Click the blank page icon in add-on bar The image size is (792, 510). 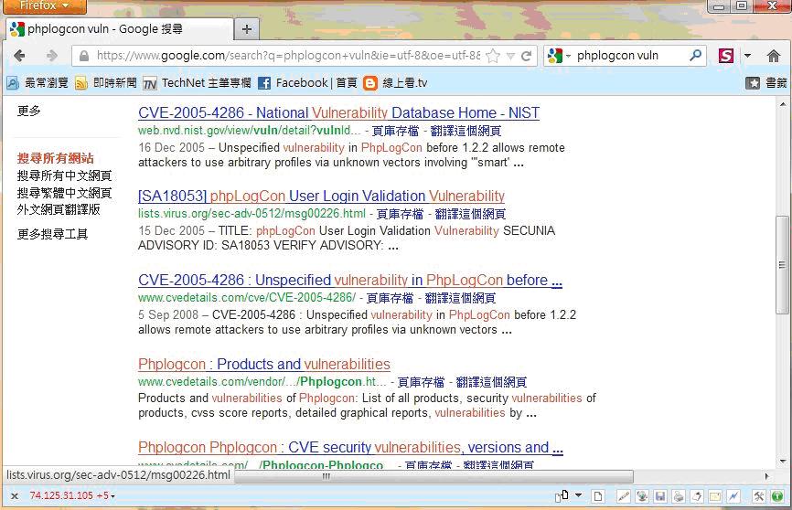tap(597, 496)
